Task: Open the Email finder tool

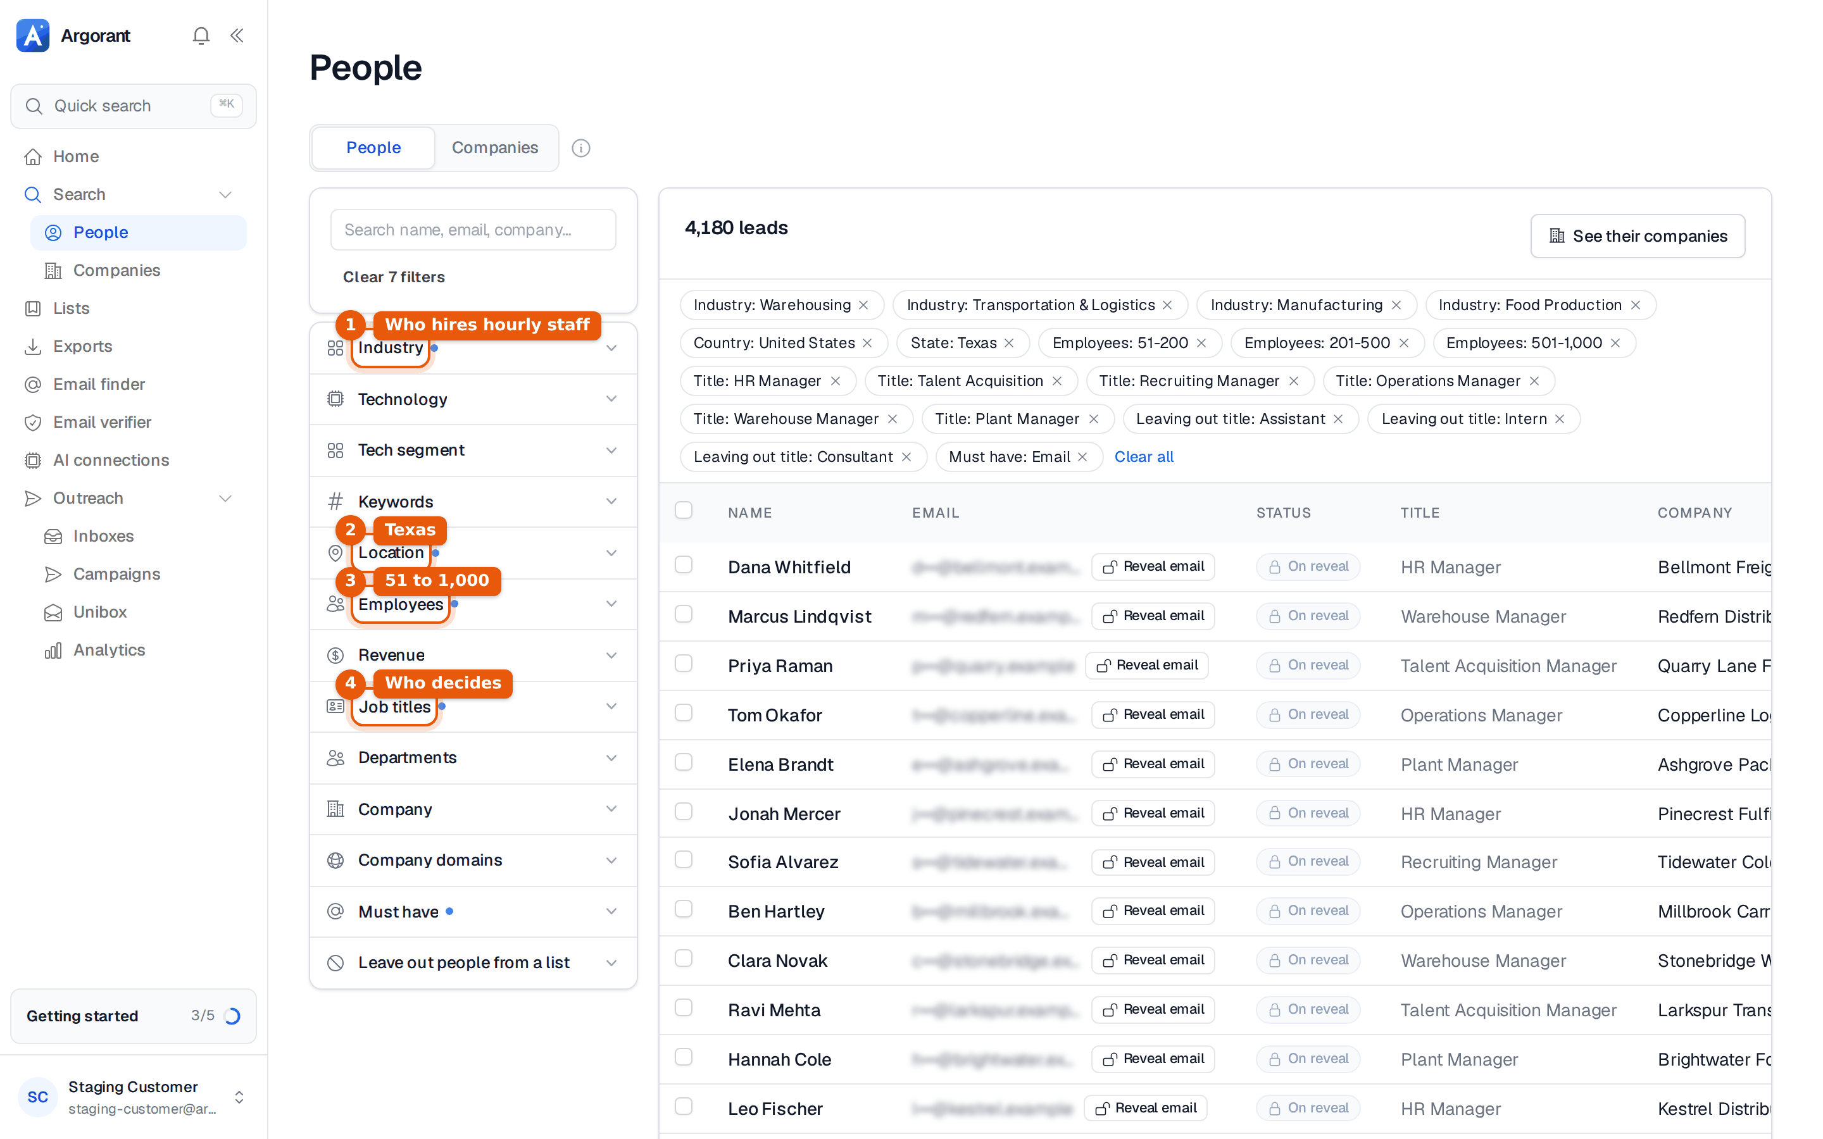Action: pyautogui.click(x=99, y=384)
